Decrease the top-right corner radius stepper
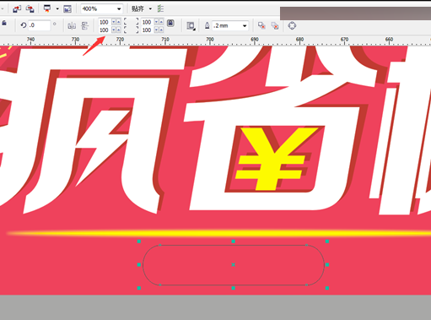The height and width of the screenshot is (320, 431). point(156,22)
